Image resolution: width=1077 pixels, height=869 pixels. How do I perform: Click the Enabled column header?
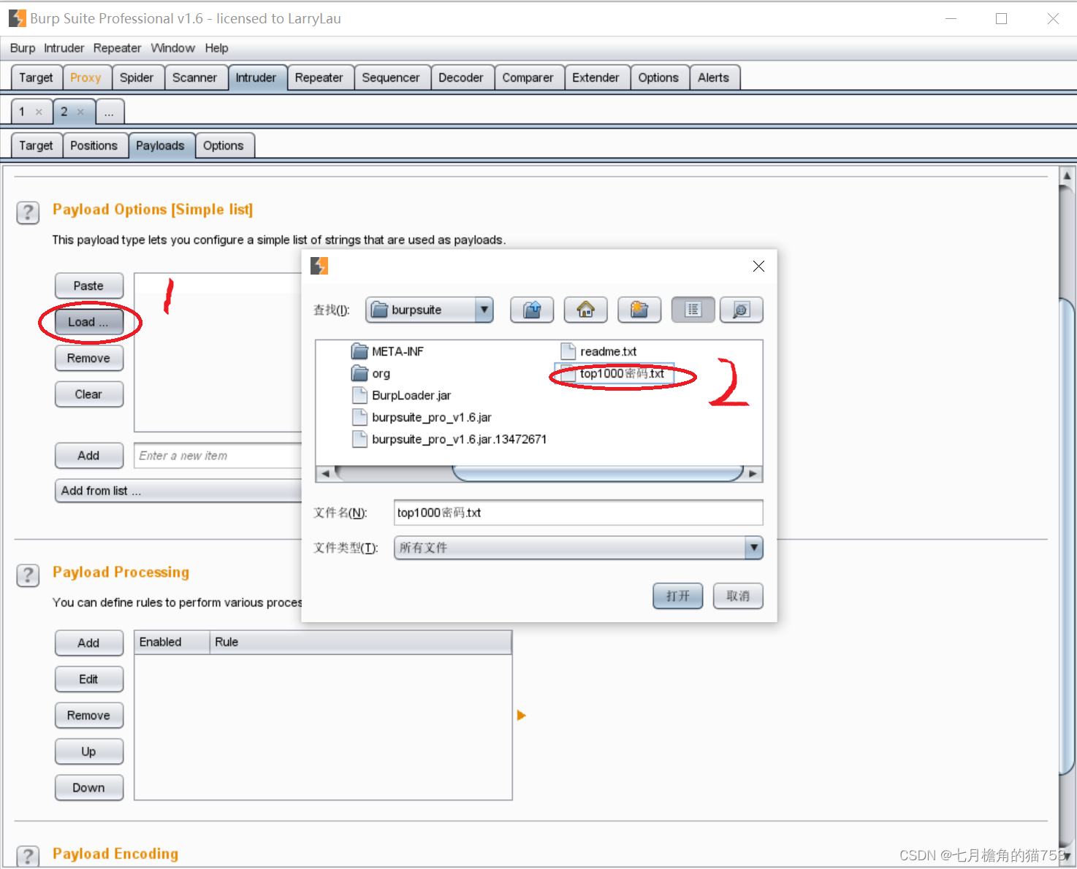coord(172,642)
